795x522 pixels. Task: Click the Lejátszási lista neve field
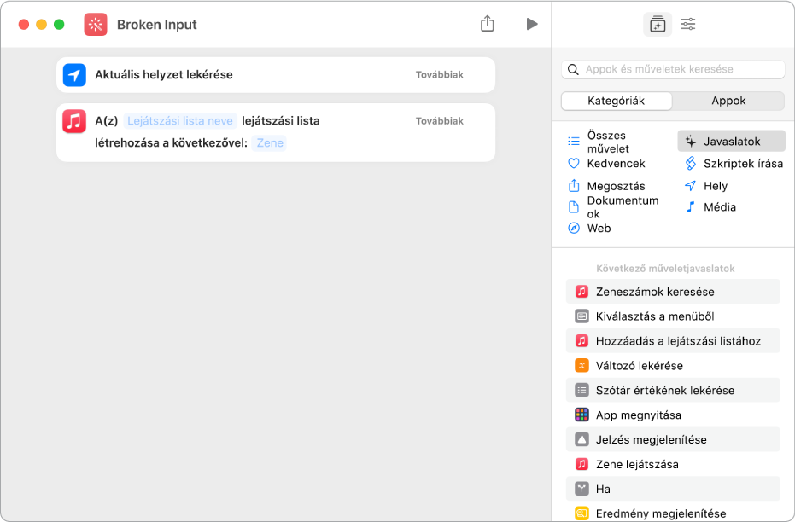coord(180,120)
